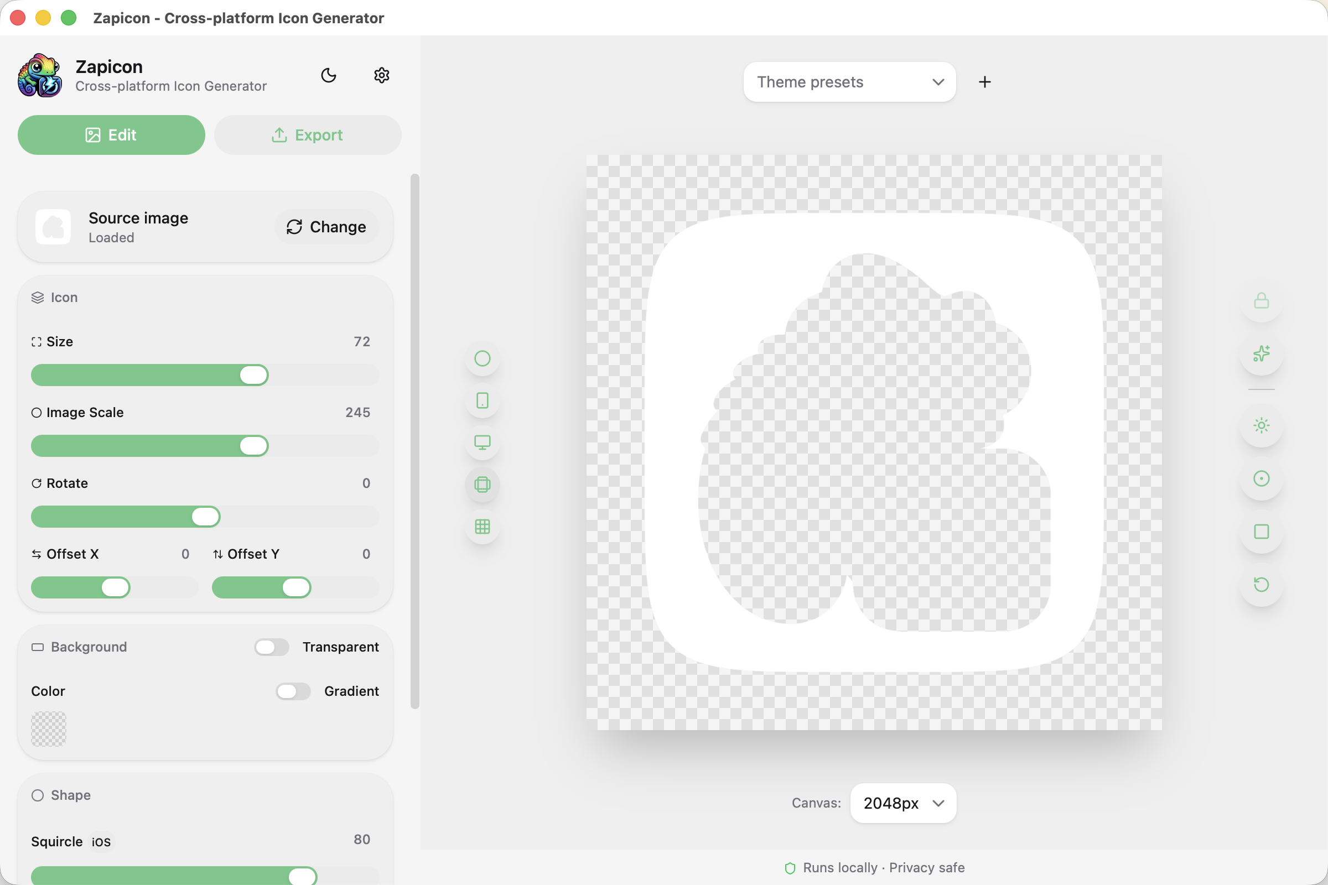Screen dimensions: 1328x885
Task: Click the reset rotate-back icon
Action: tap(1261, 584)
